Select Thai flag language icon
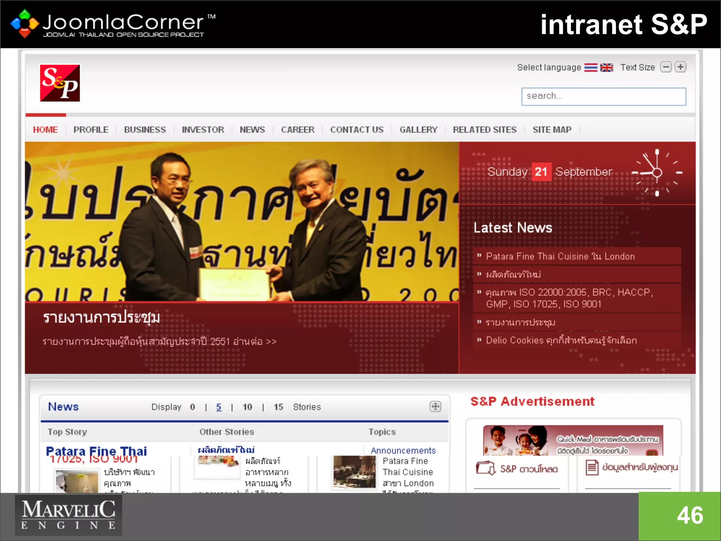 point(591,67)
